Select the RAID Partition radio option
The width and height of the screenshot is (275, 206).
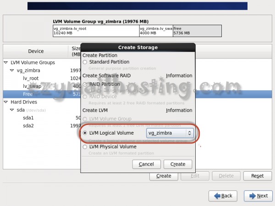(x=85, y=84)
